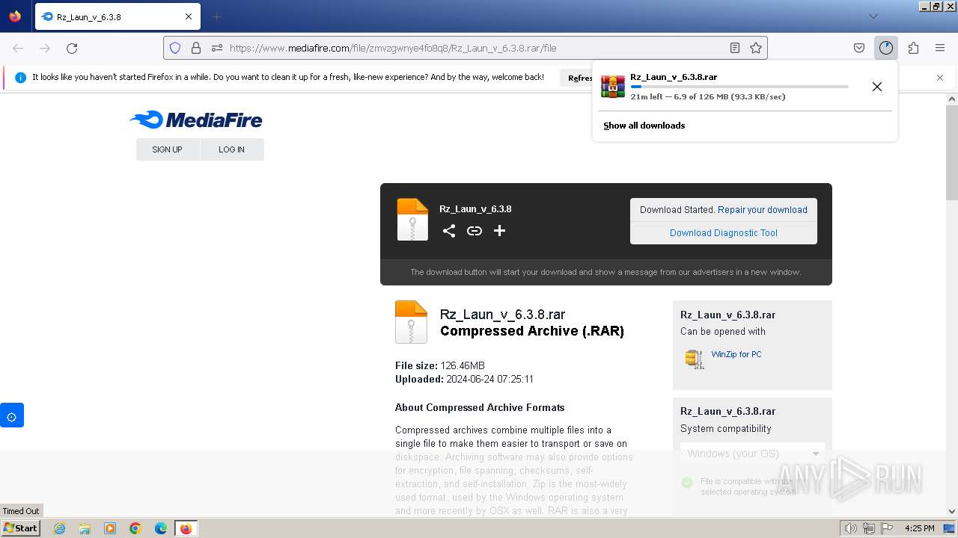This screenshot has width=958, height=538.
Task: Click the orange archive icon in the dark header
Action: 412,220
